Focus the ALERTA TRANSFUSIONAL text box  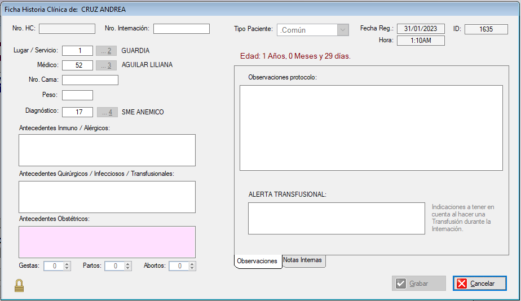[x=336, y=218]
